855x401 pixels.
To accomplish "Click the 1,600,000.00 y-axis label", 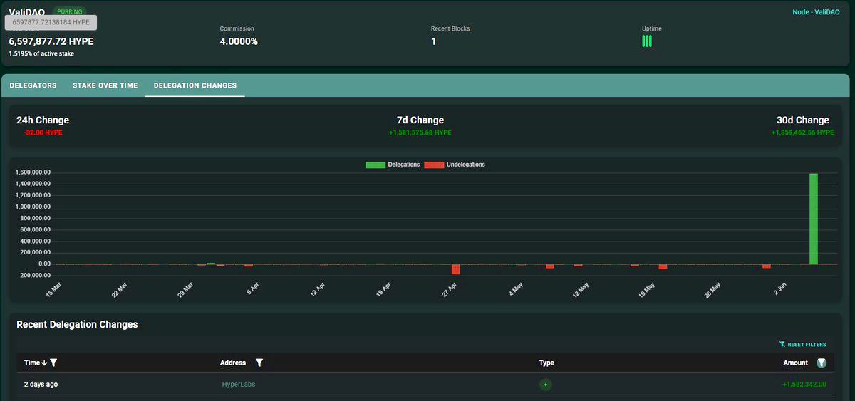I will pyautogui.click(x=32, y=172).
